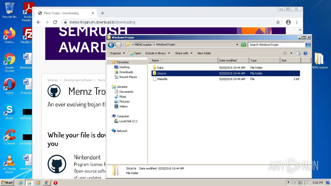Select the Skype desktop shortcut
331x186 pixels.
click(9, 112)
